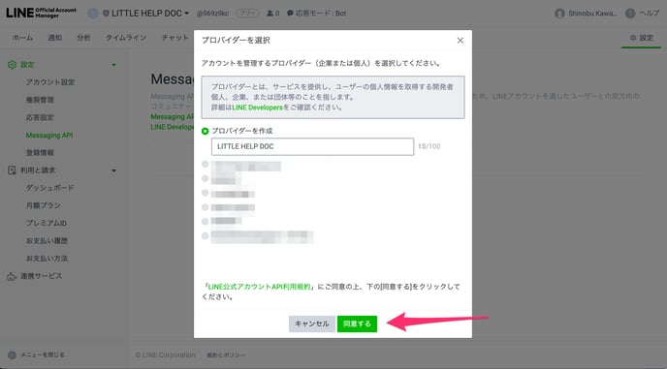Open the LITTLE HELP DOC account dropdown

tap(146, 14)
